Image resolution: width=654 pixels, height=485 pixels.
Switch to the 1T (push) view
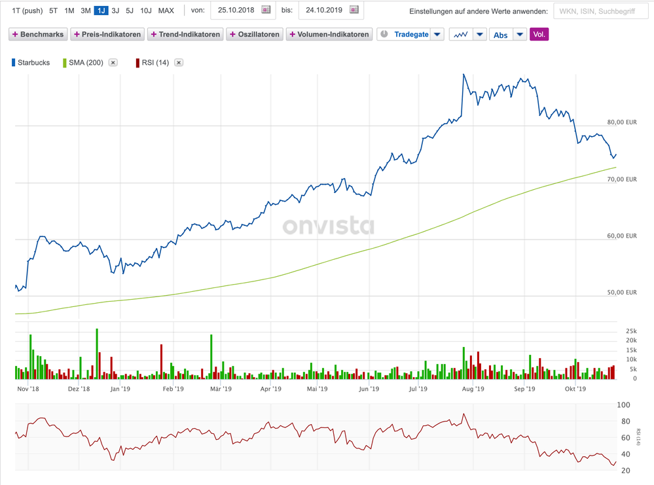(x=27, y=10)
